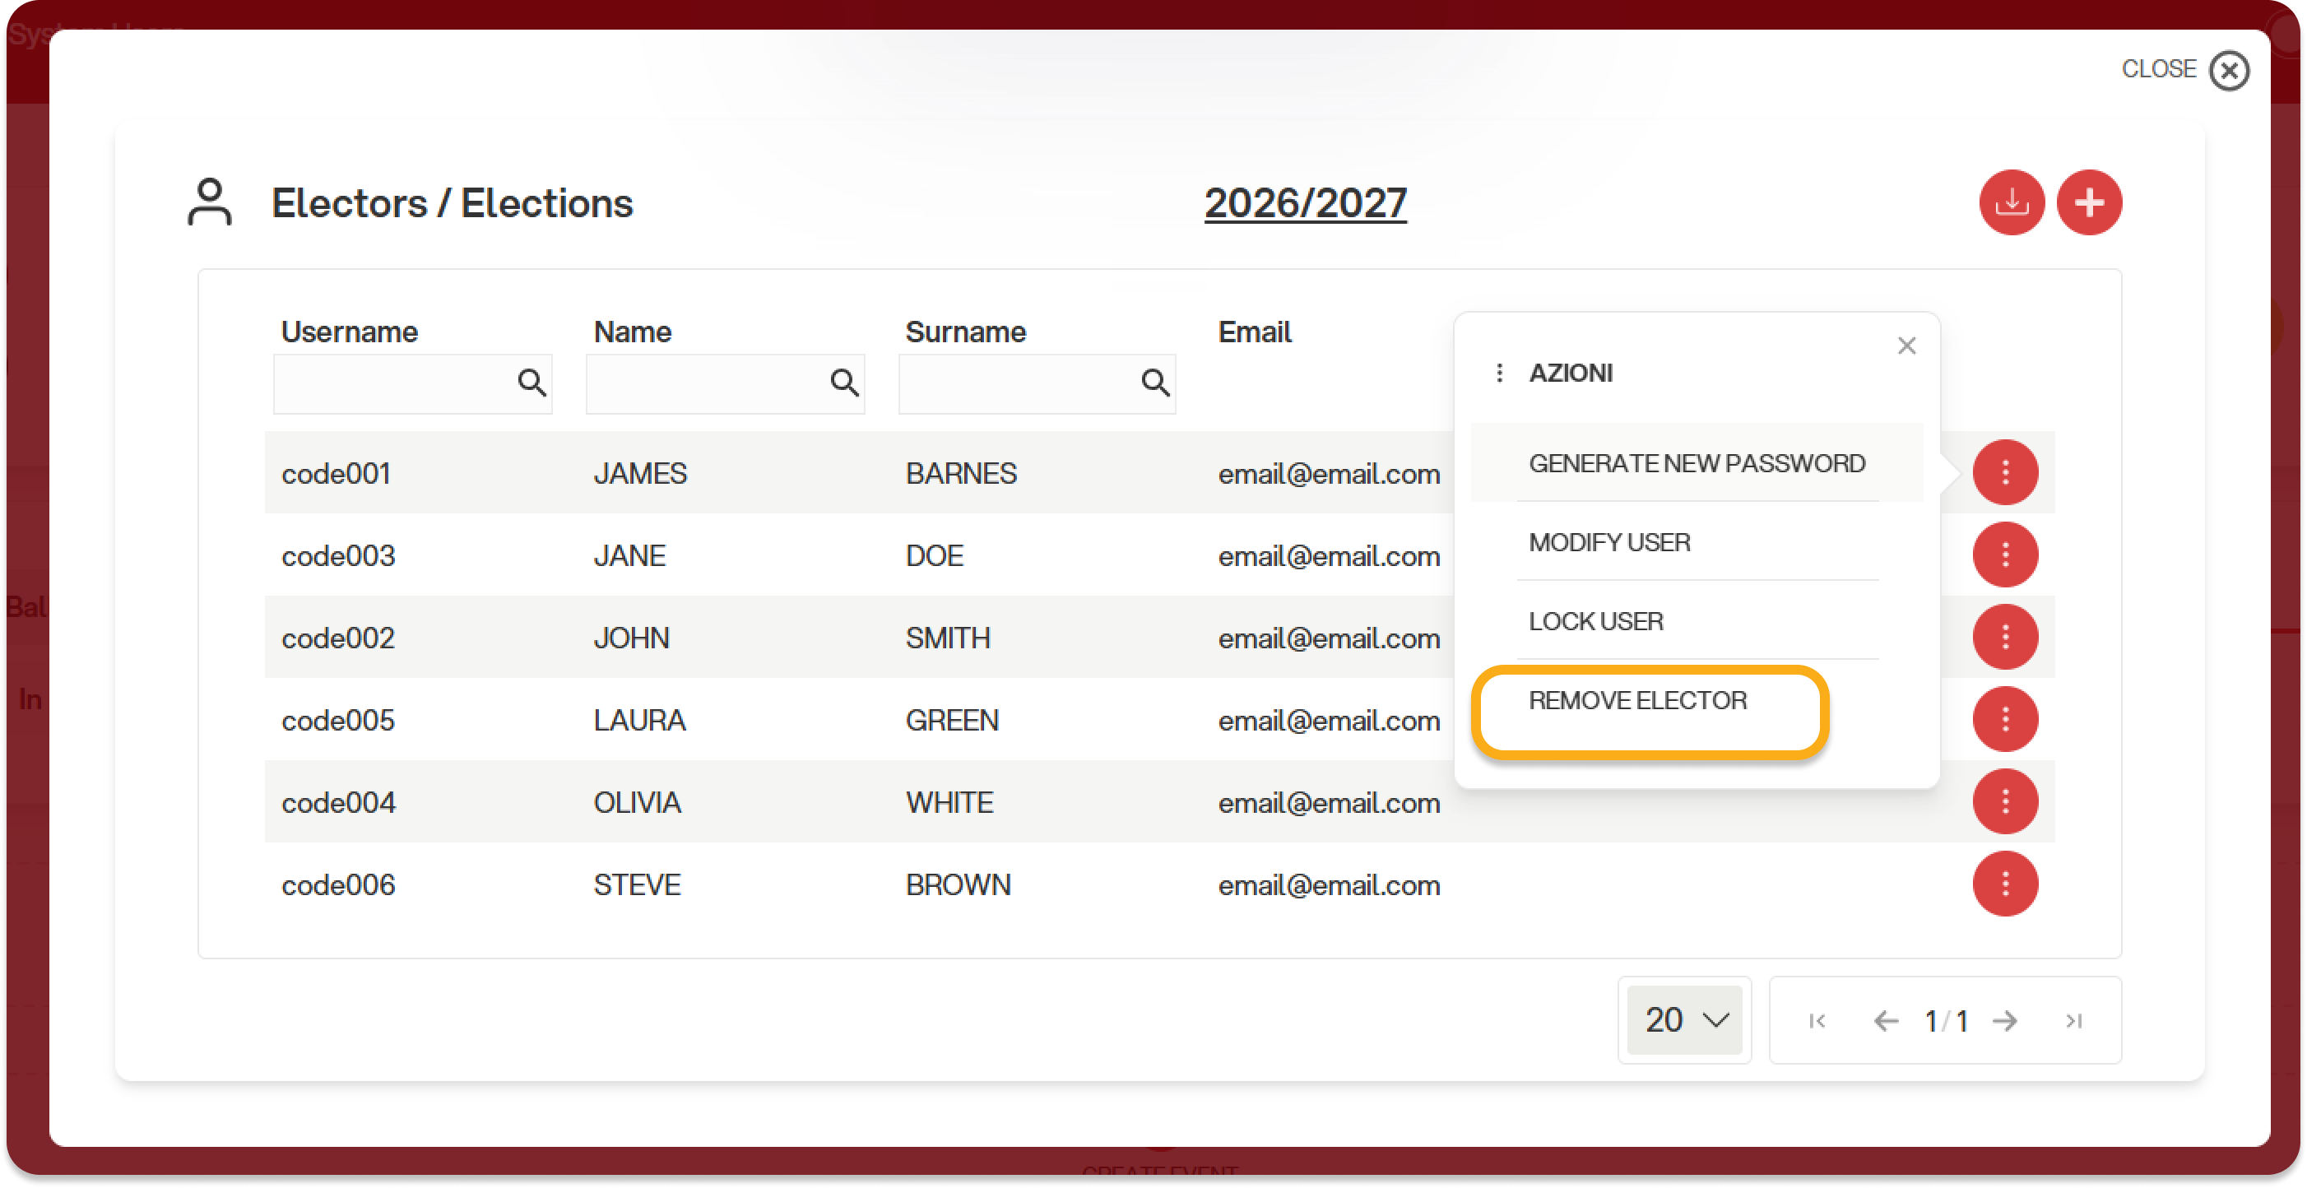Go to next page arrow in pagination
The image size is (2307, 1188).
pos(2004,1021)
